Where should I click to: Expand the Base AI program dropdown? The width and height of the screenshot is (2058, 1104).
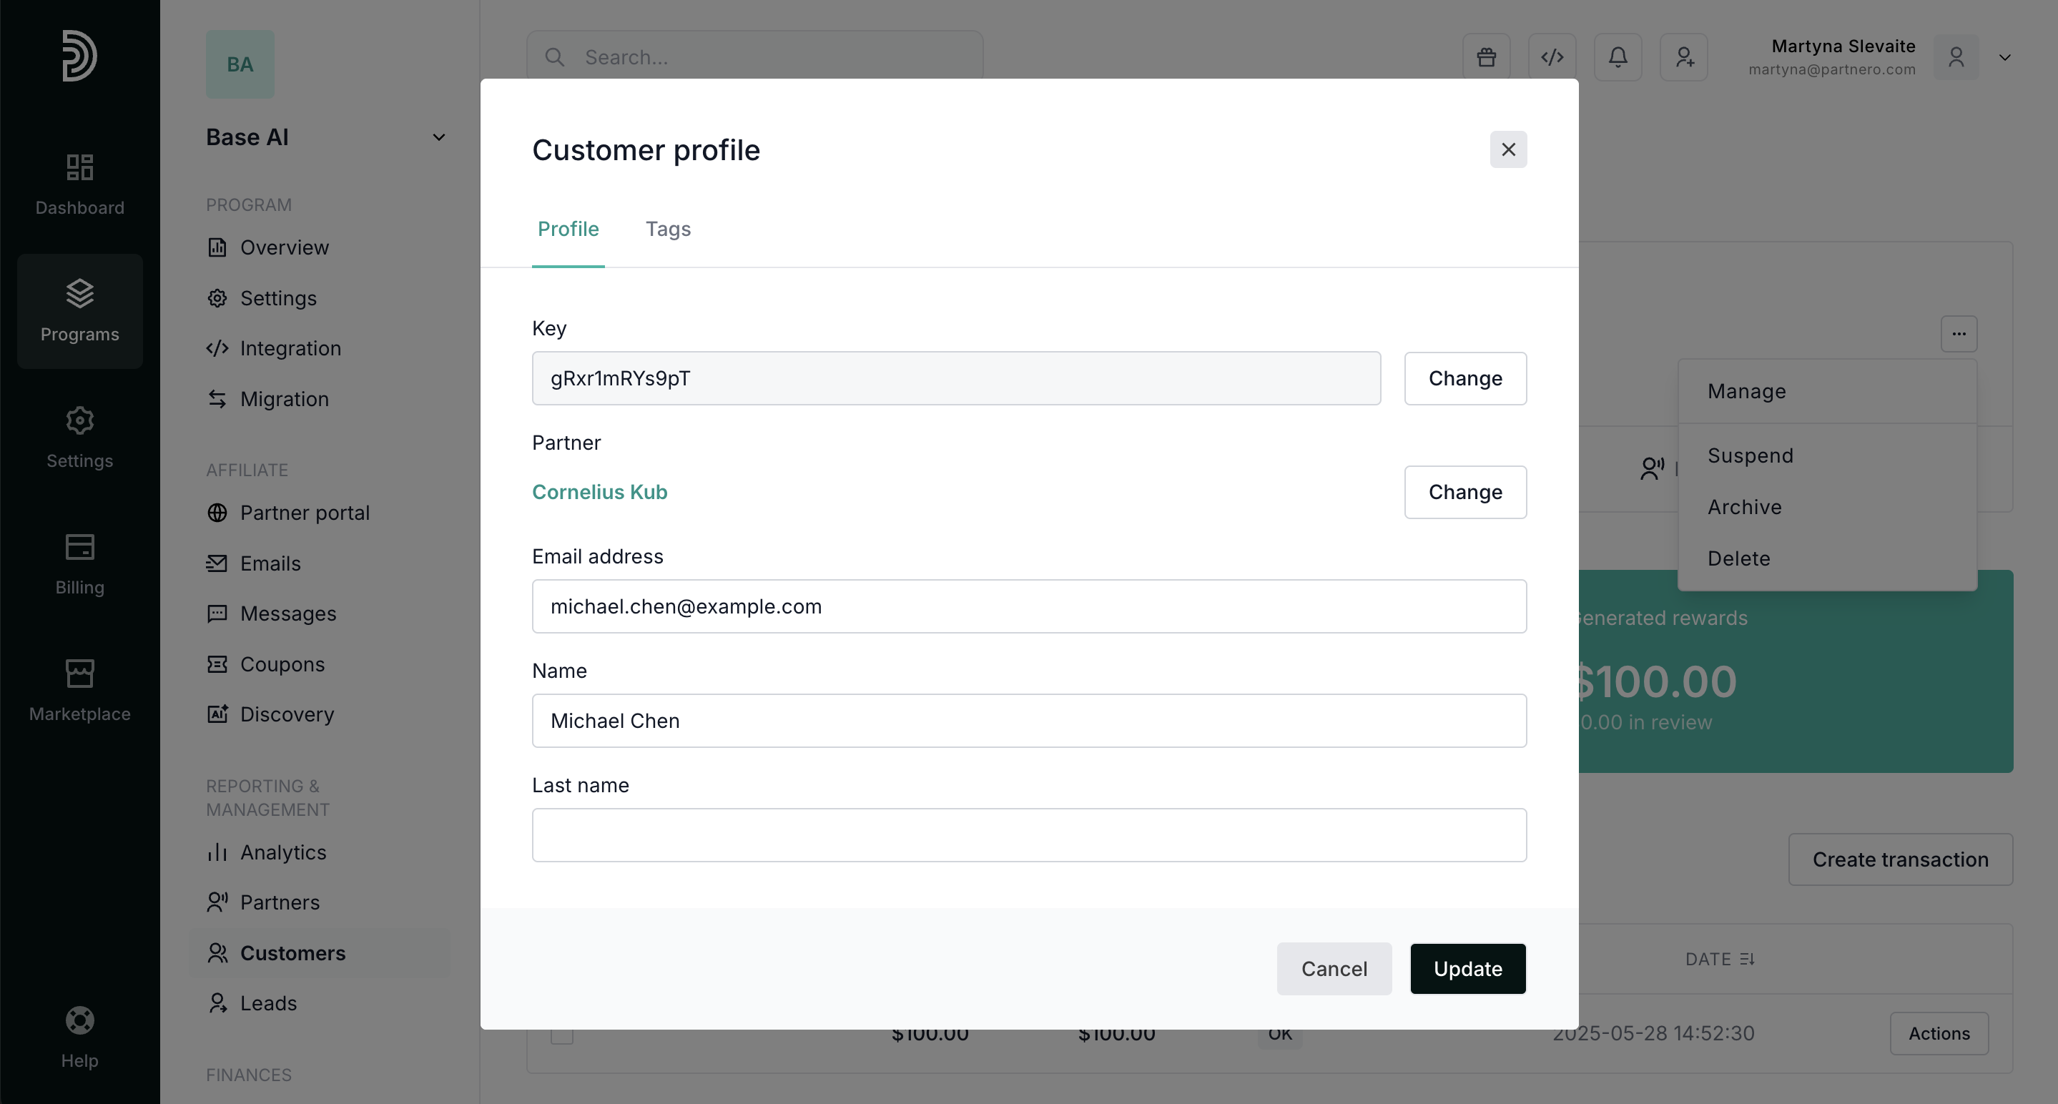[x=438, y=137]
